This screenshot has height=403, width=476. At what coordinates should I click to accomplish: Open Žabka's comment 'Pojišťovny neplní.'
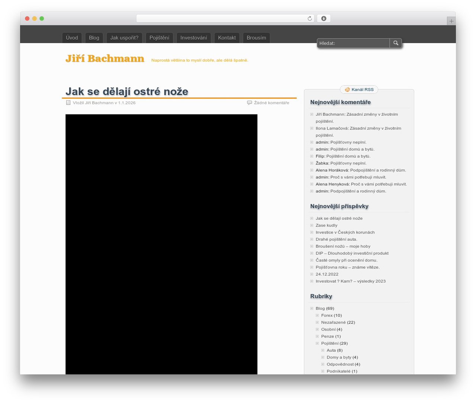point(348,163)
